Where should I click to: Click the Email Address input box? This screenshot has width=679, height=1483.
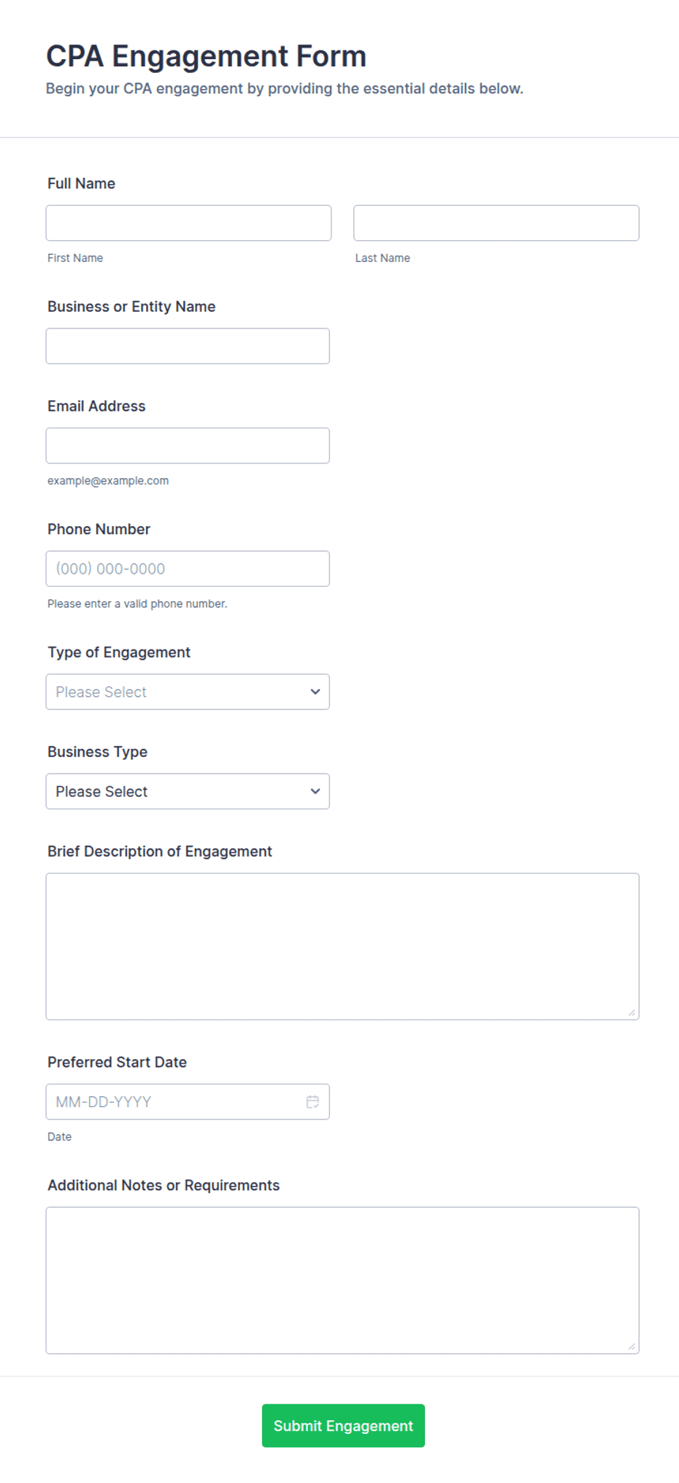tap(188, 445)
